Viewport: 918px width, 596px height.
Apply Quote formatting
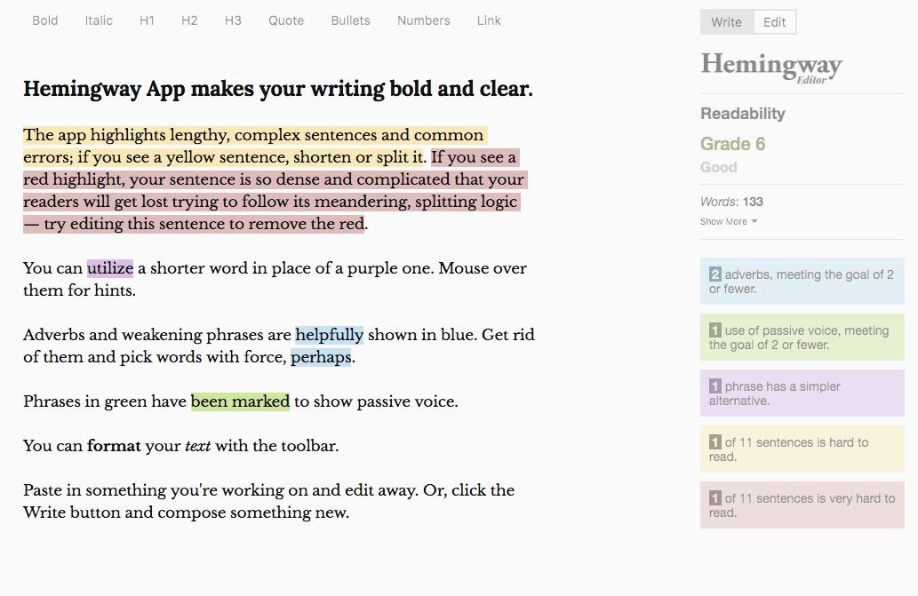[285, 20]
